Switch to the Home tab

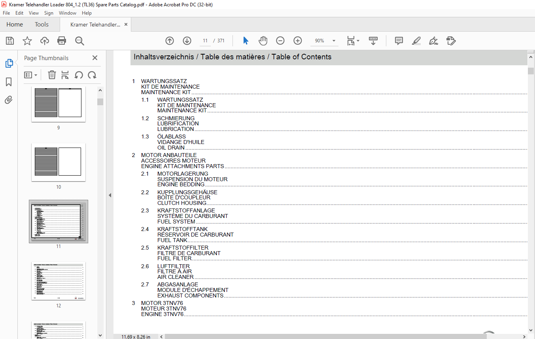[15, 25]
